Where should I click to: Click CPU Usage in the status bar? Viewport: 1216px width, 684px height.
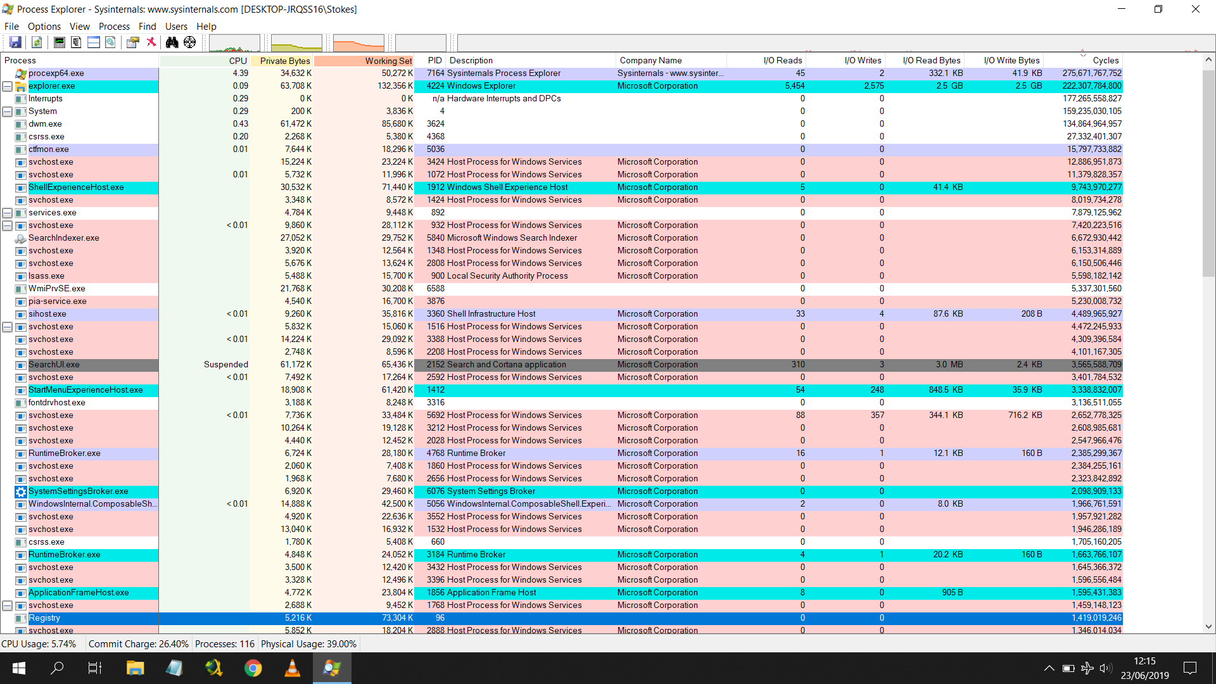39,644
